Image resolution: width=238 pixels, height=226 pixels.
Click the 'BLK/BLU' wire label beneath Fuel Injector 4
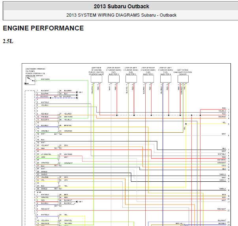(161, 90)
